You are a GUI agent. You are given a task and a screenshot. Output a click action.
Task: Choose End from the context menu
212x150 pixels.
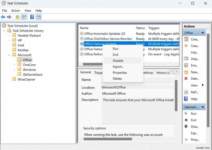coord(123,55)
